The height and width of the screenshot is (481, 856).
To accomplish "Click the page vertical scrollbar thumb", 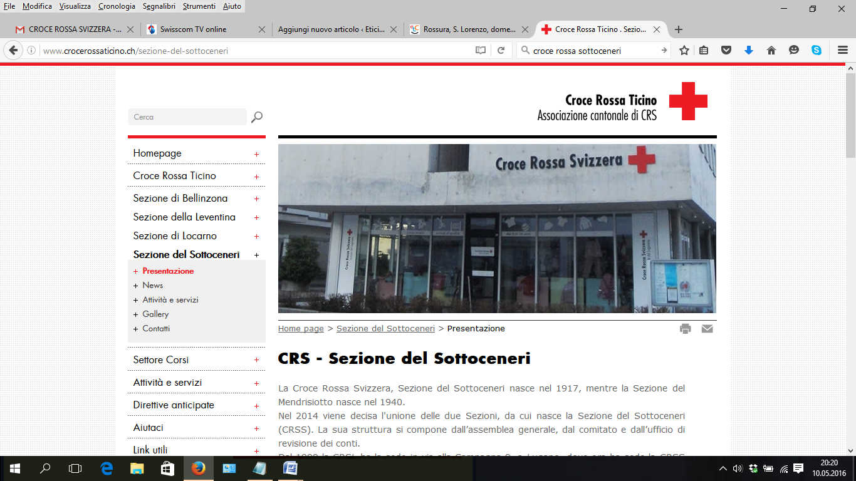I will point(850,114).
